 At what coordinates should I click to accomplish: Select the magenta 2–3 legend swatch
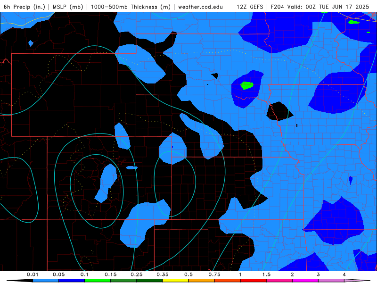(305, 281)
